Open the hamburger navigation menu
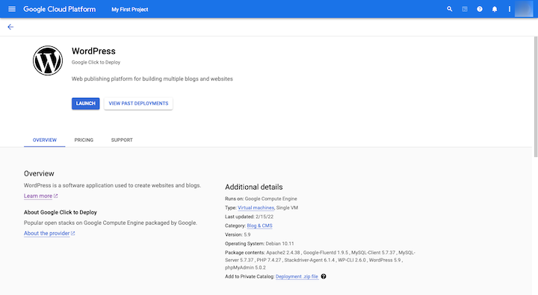This screenshot has width=538, height=295. (12, 9)
